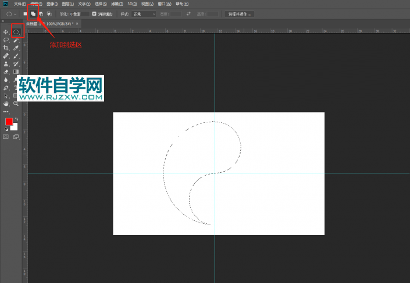Expand the three-dots Edit Toolbar button
410x283 pixels.
pyautogui.click(x=6, y=111)
